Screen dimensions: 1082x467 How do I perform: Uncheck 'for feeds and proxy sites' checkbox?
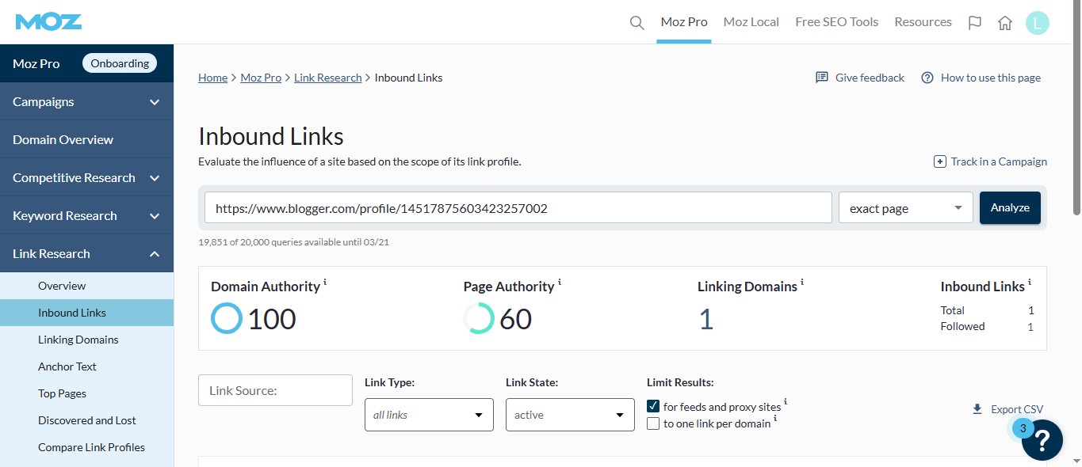pos(653,406)
